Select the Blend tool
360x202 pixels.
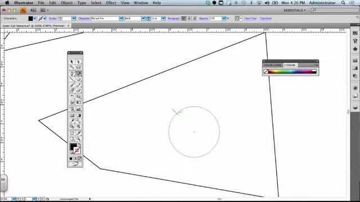click(79, 121)
